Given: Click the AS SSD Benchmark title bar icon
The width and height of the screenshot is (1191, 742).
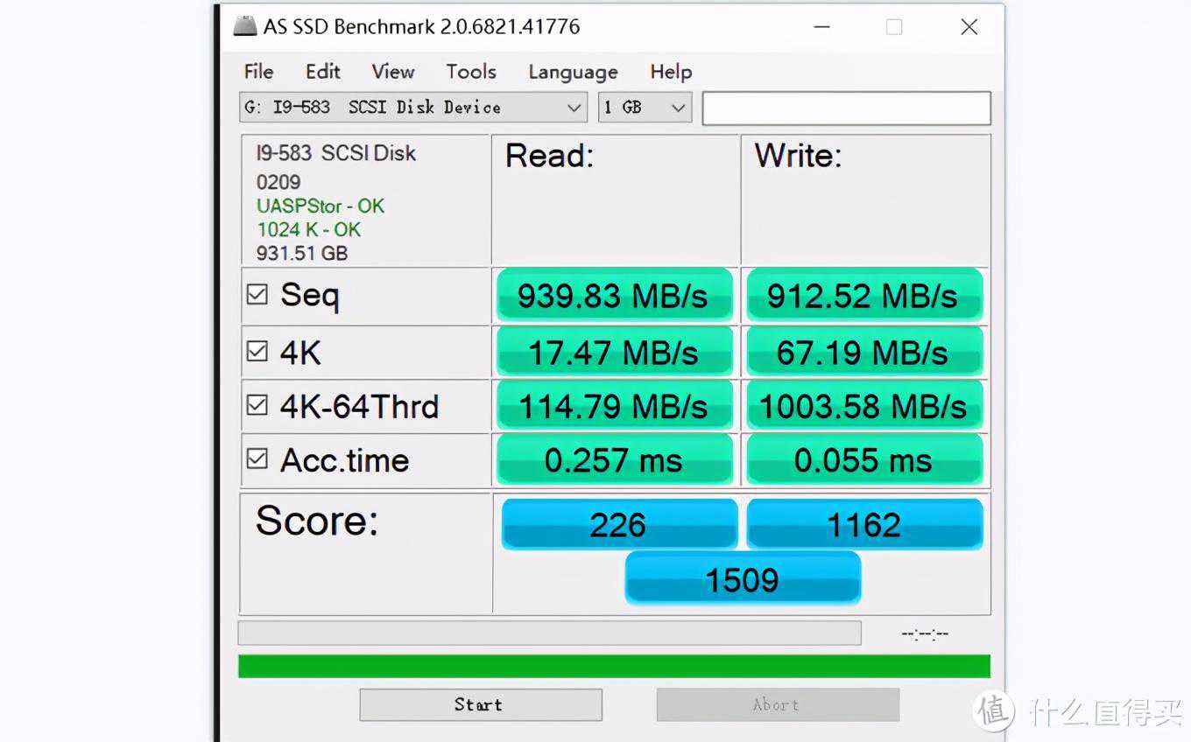Looking at the screenshot, I should coord(245,26).
